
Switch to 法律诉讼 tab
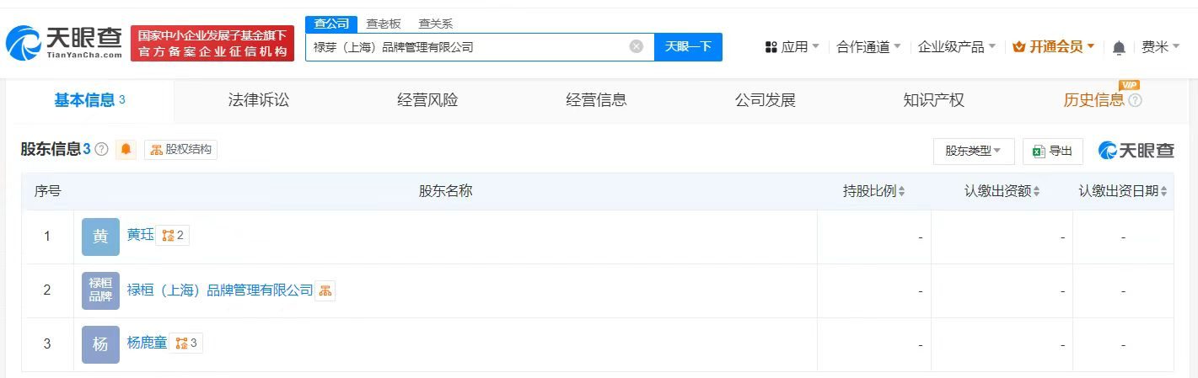tap(259, 100)
